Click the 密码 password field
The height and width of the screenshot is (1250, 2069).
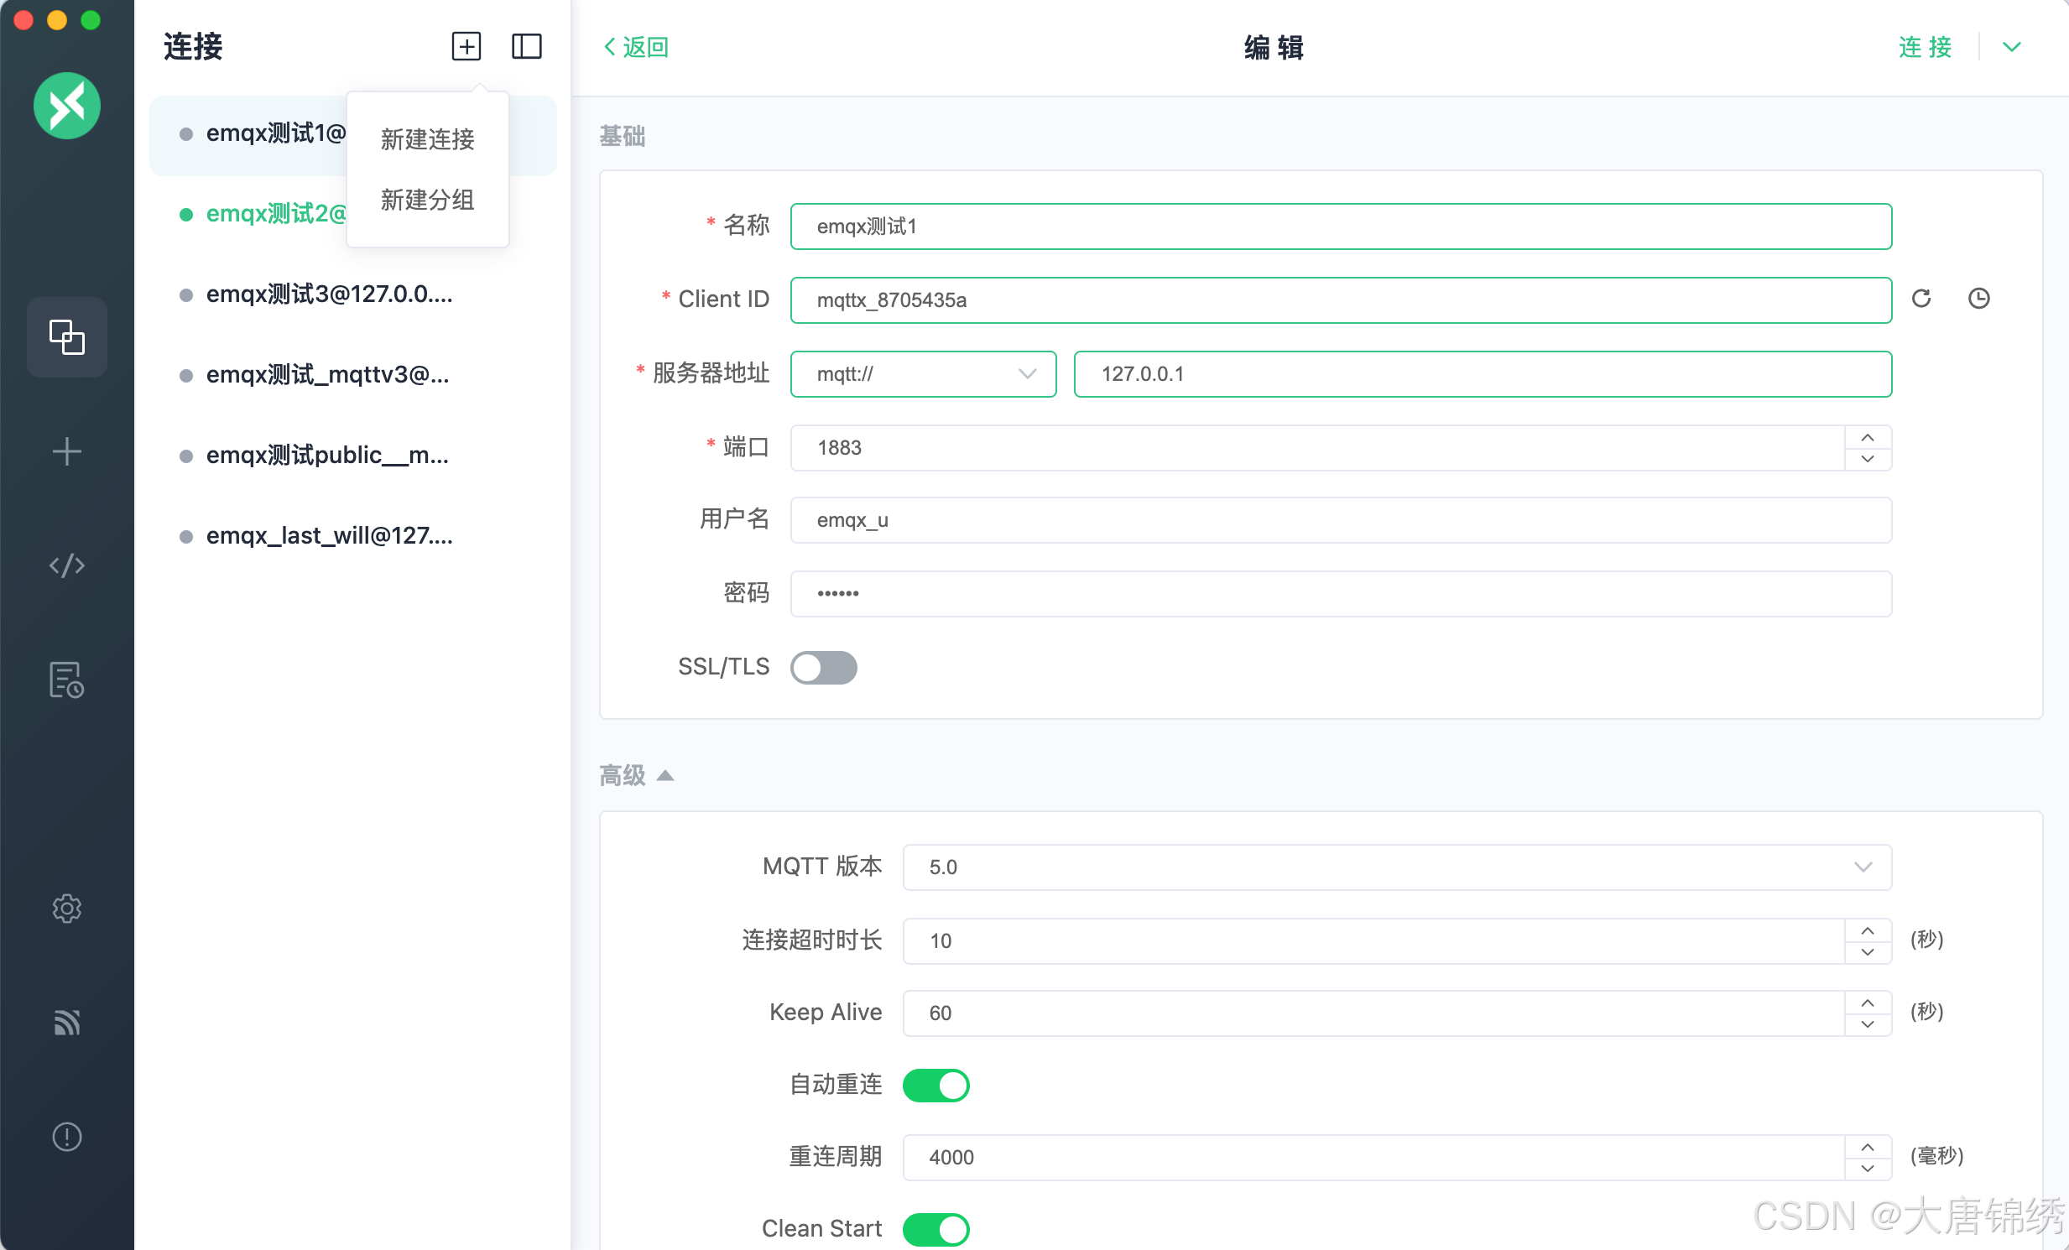click(x=1341, y=593)
